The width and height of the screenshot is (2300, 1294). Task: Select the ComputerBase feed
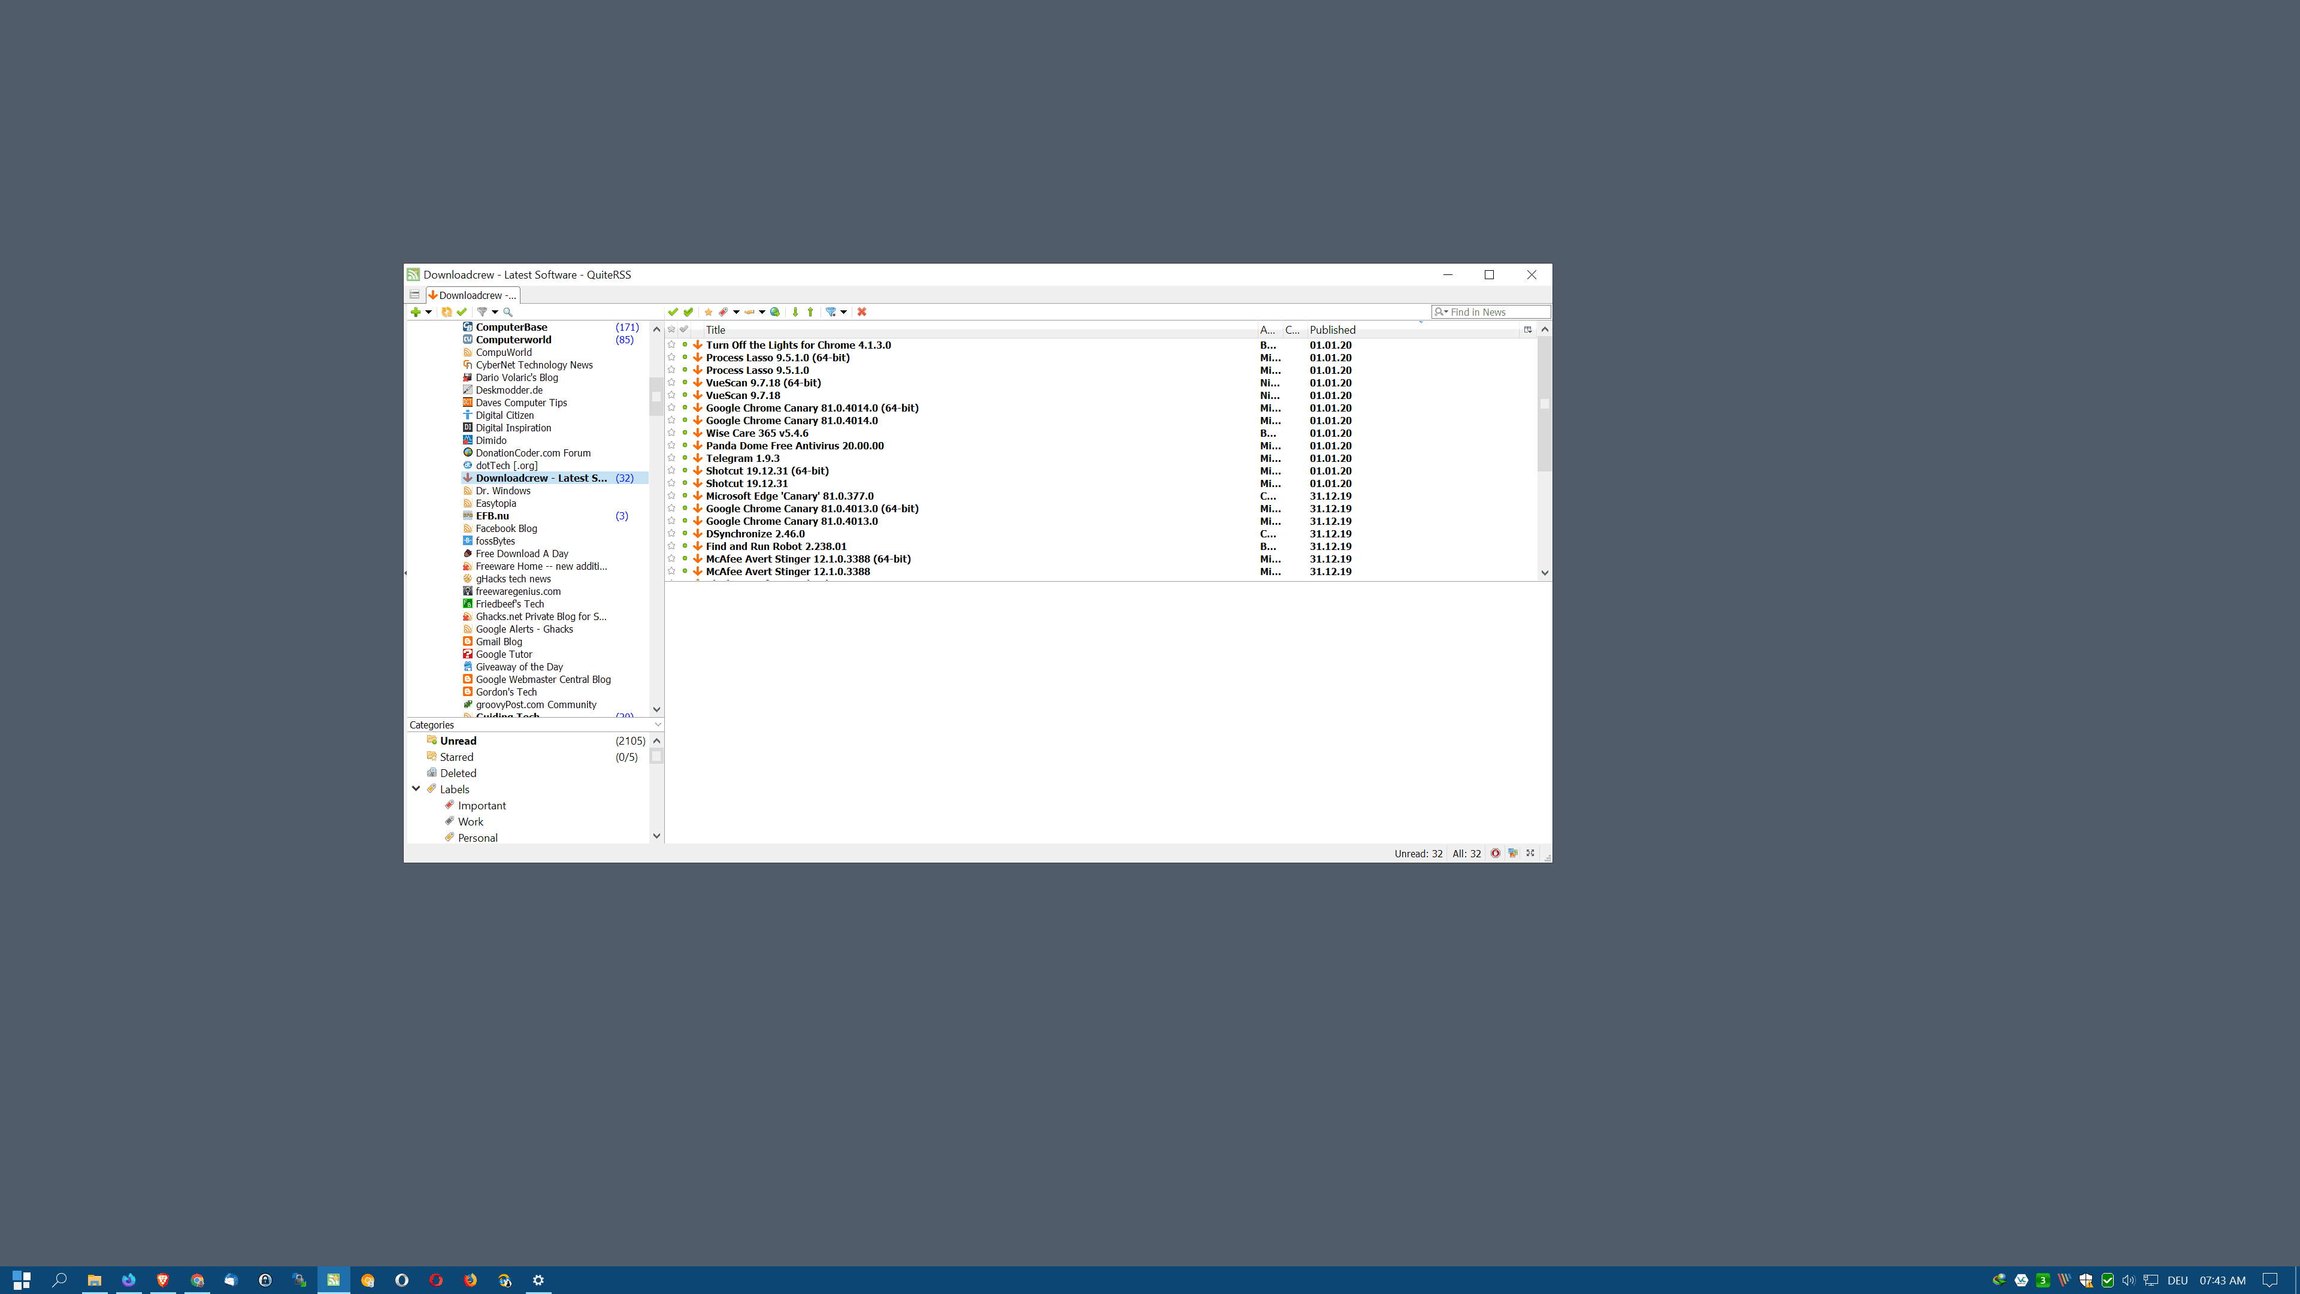click(x=511, y=327)
